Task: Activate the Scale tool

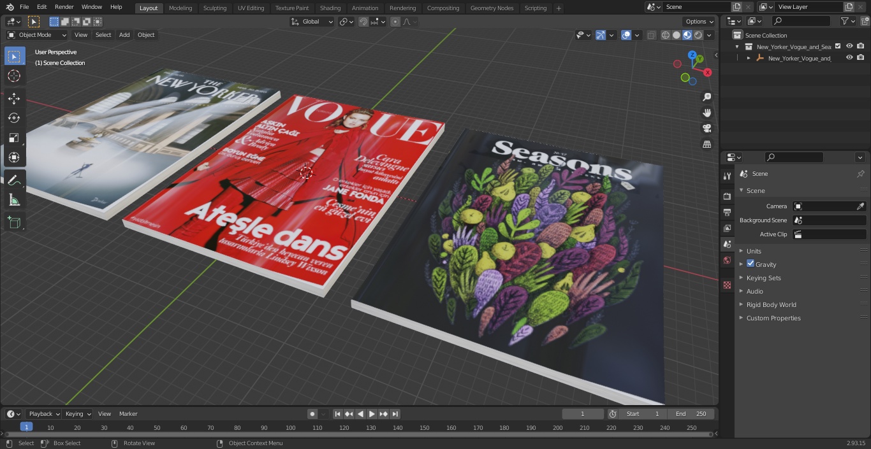Action: (14, 138)
